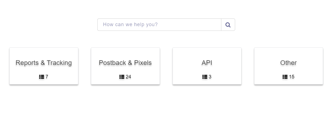Image resolution: width=333 pixels, height=126 pixels.
Task: Click the list icon under Postback & Pixels
Action: coord(122,77)
